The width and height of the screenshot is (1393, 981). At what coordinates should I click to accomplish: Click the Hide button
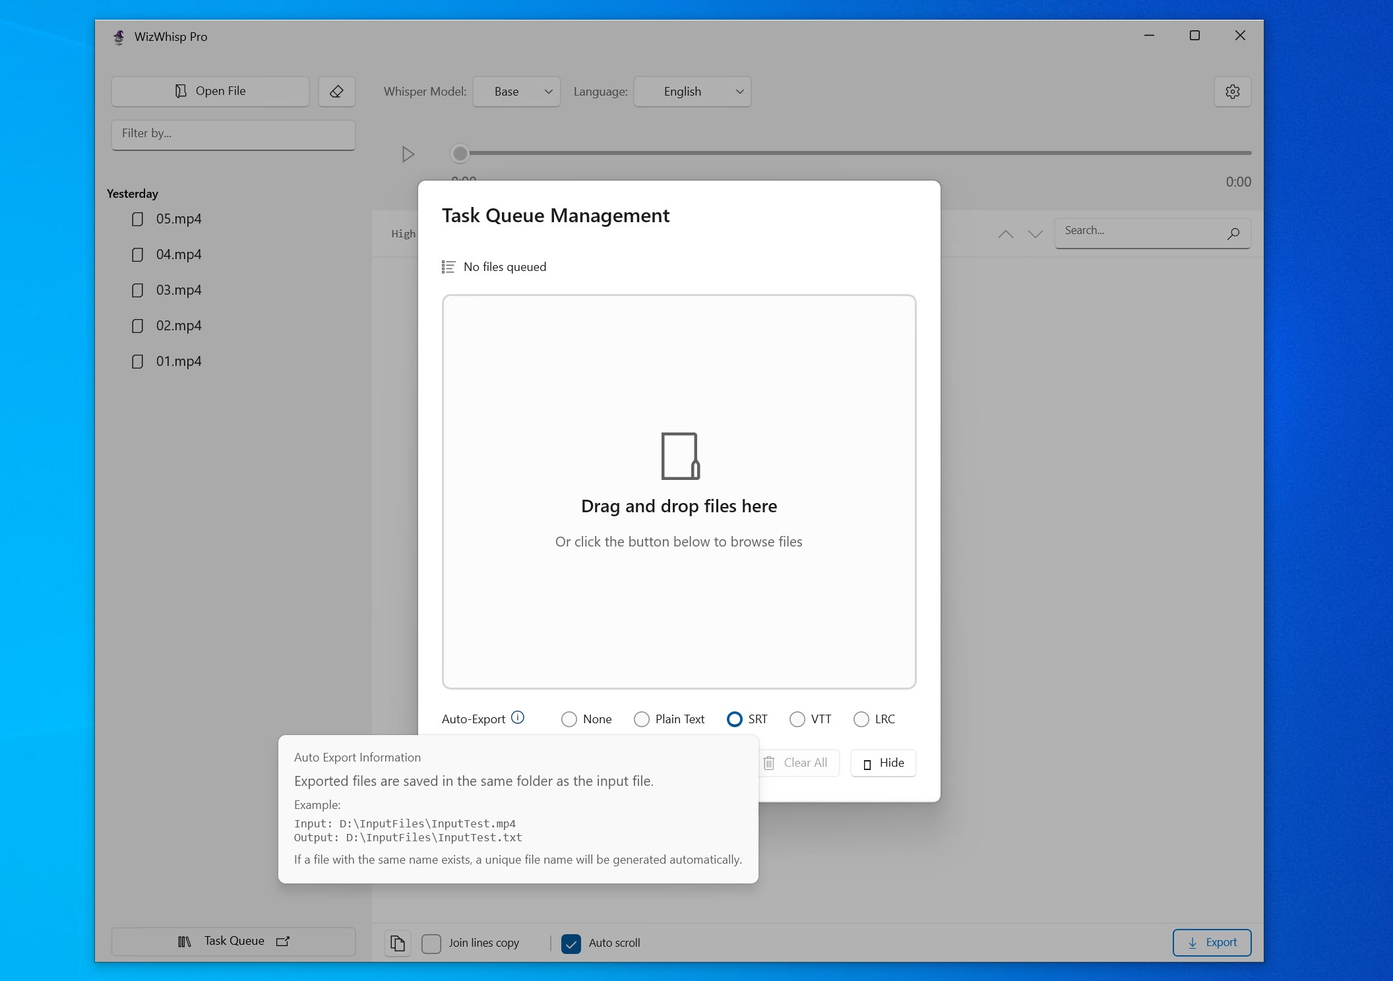tap(883, 763)
